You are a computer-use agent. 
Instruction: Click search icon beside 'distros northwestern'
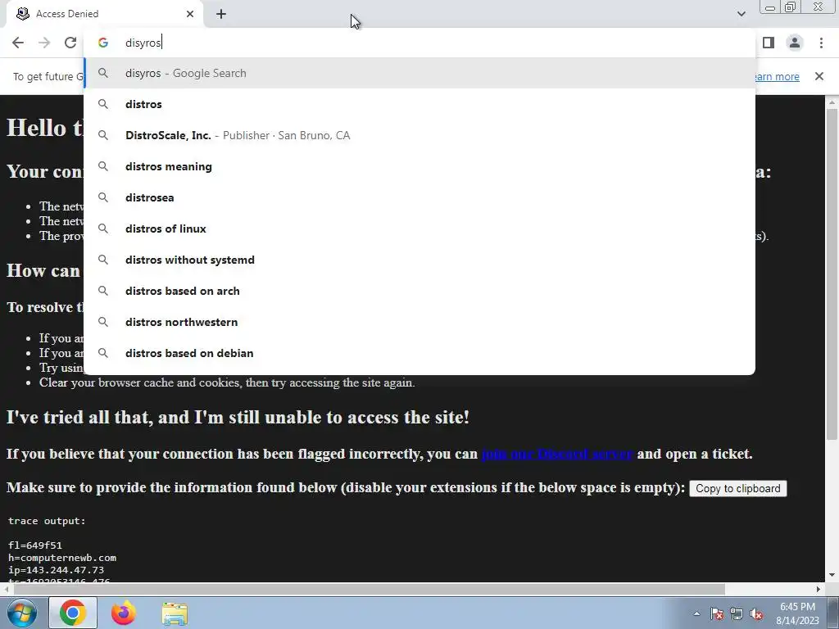click(102, 322)
